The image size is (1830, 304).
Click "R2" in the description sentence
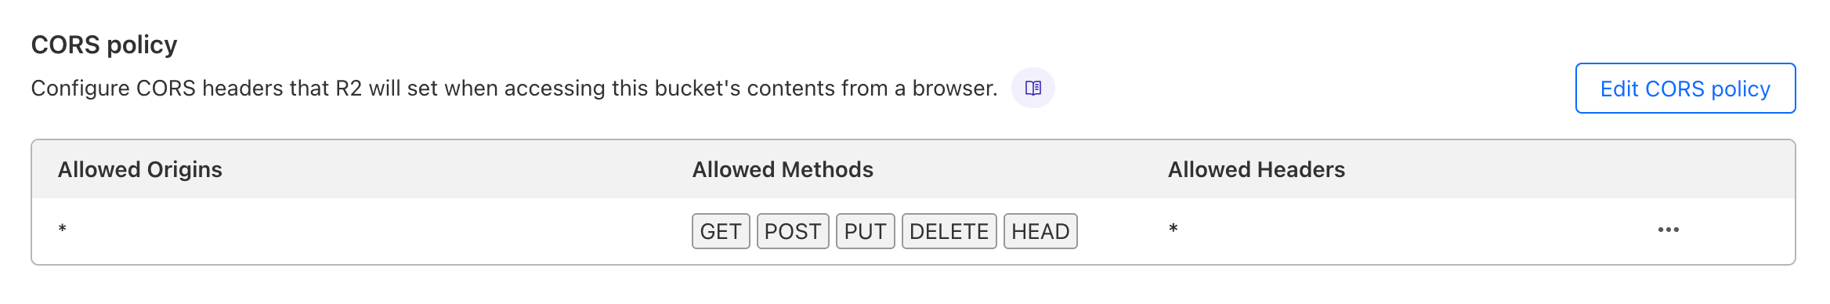[x=349, y=89]
